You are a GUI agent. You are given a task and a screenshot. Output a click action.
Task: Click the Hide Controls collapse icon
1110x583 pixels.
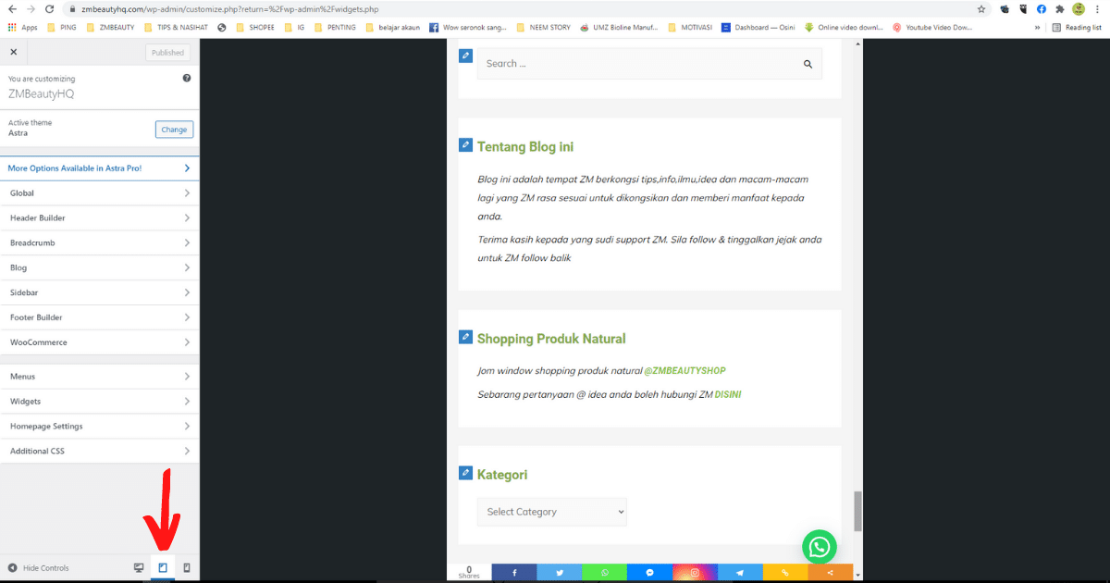[x=13, y=567]
